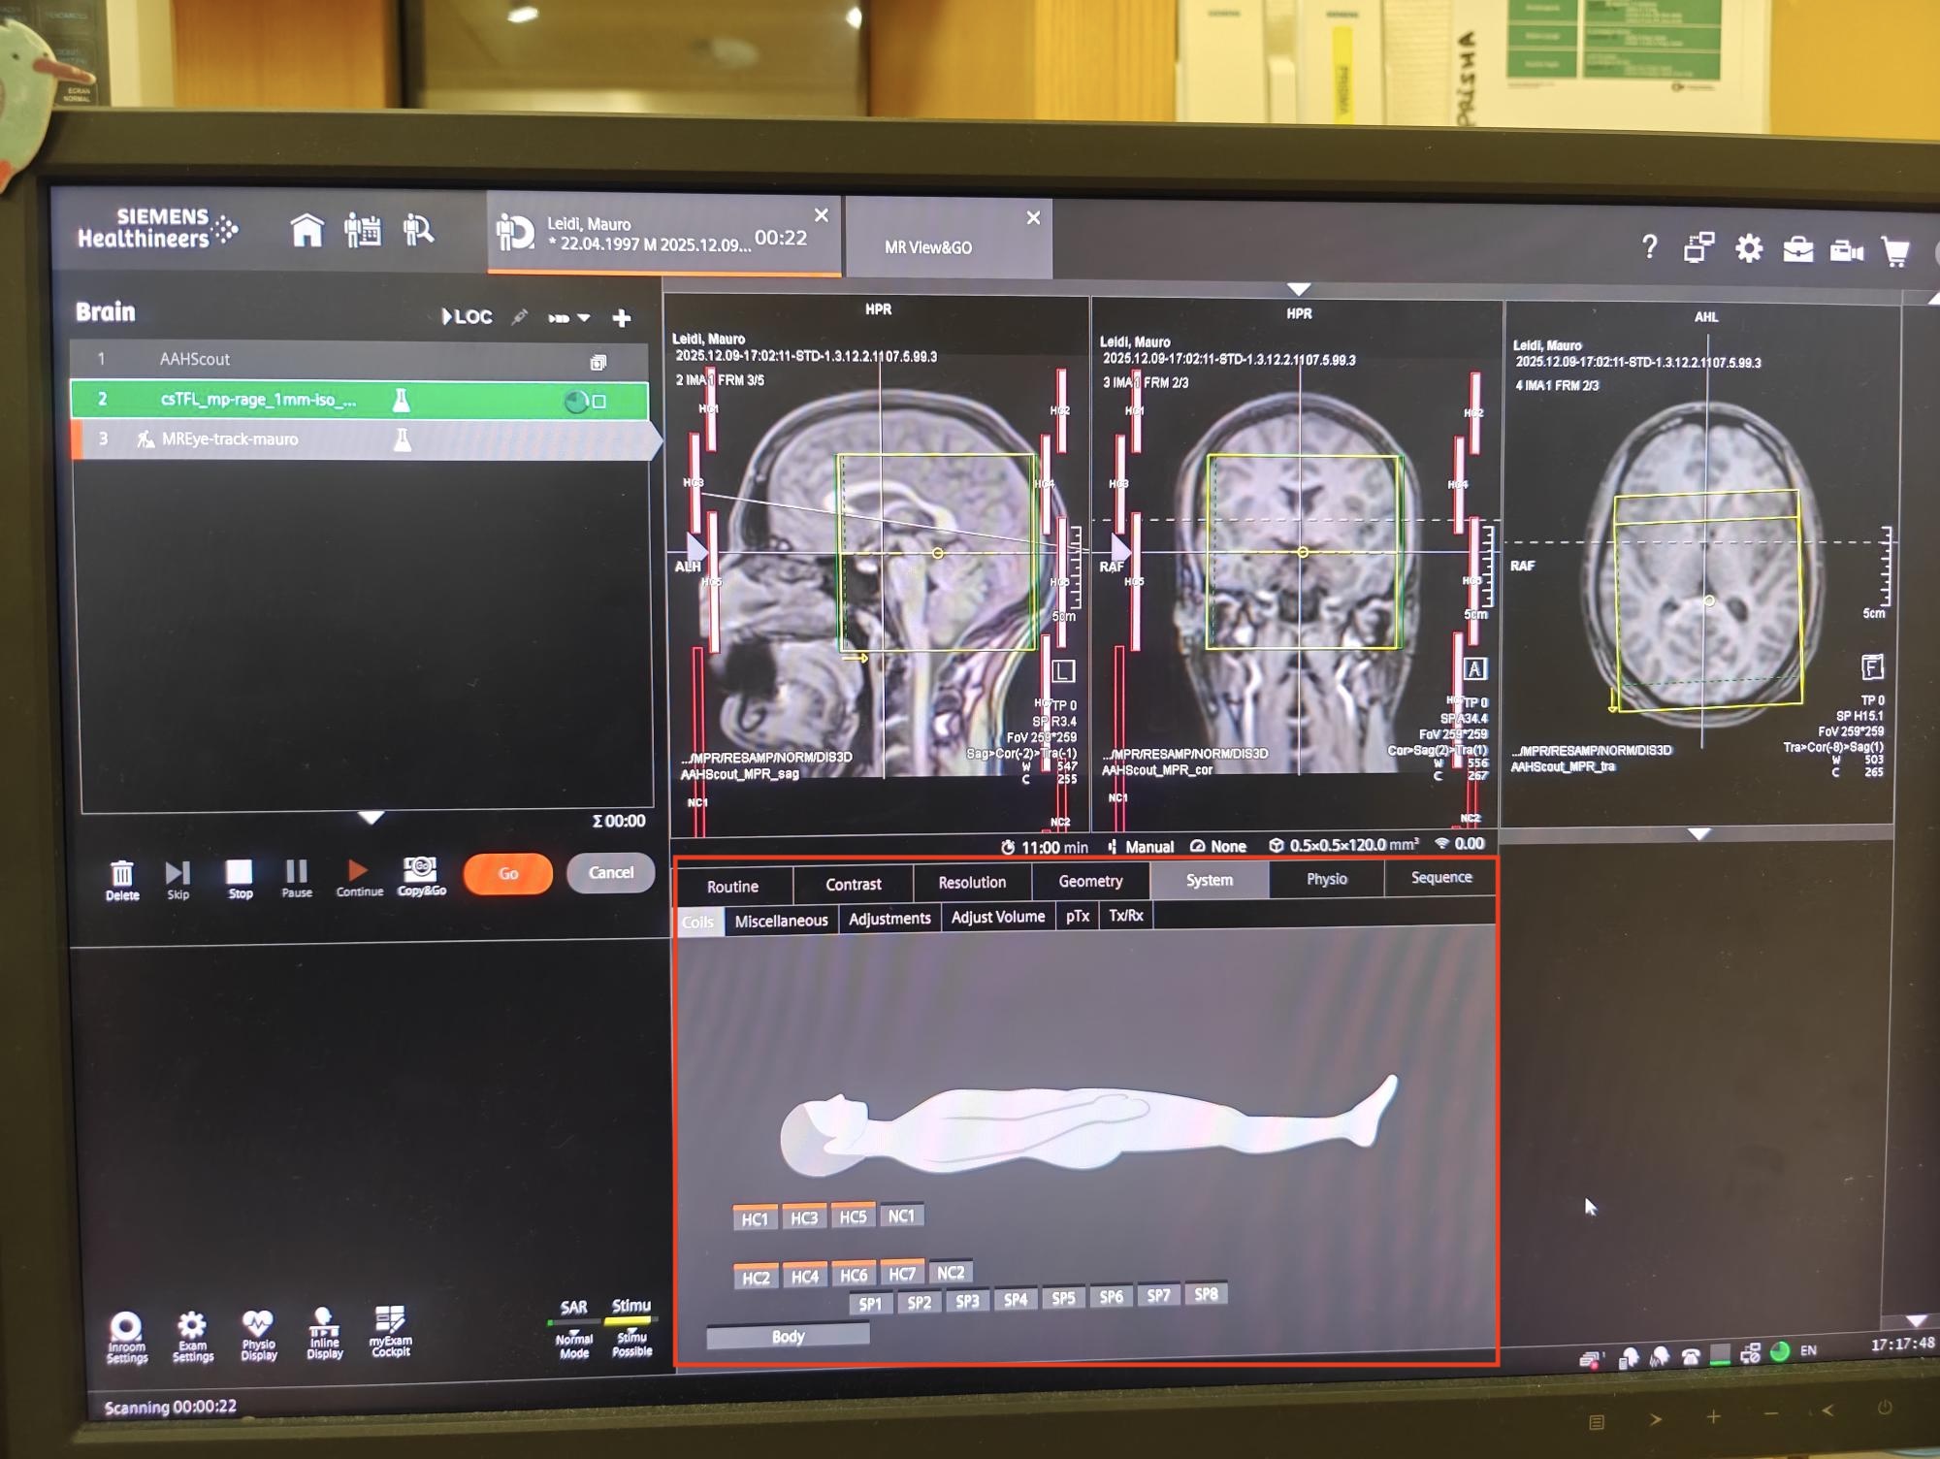Click the add plus icon in Brain header
The height and width of the screenshot is (1459, 1940).
(622, 317)
